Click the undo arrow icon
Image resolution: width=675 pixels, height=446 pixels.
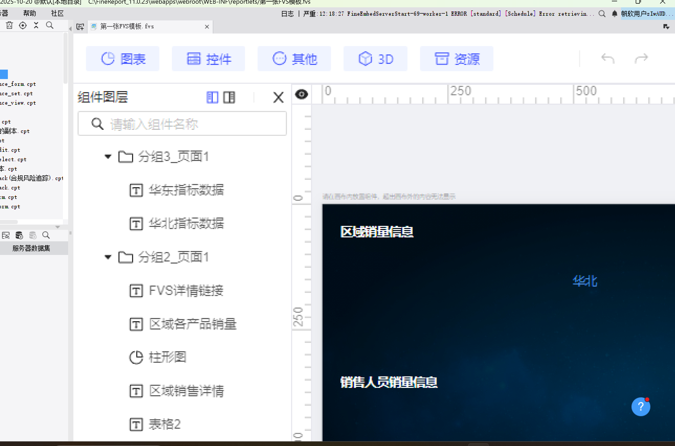coord(608,59)
